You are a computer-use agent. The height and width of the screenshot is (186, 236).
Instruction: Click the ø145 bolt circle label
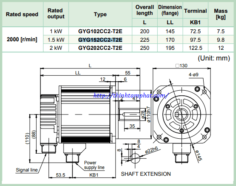[x=199, y=155]
